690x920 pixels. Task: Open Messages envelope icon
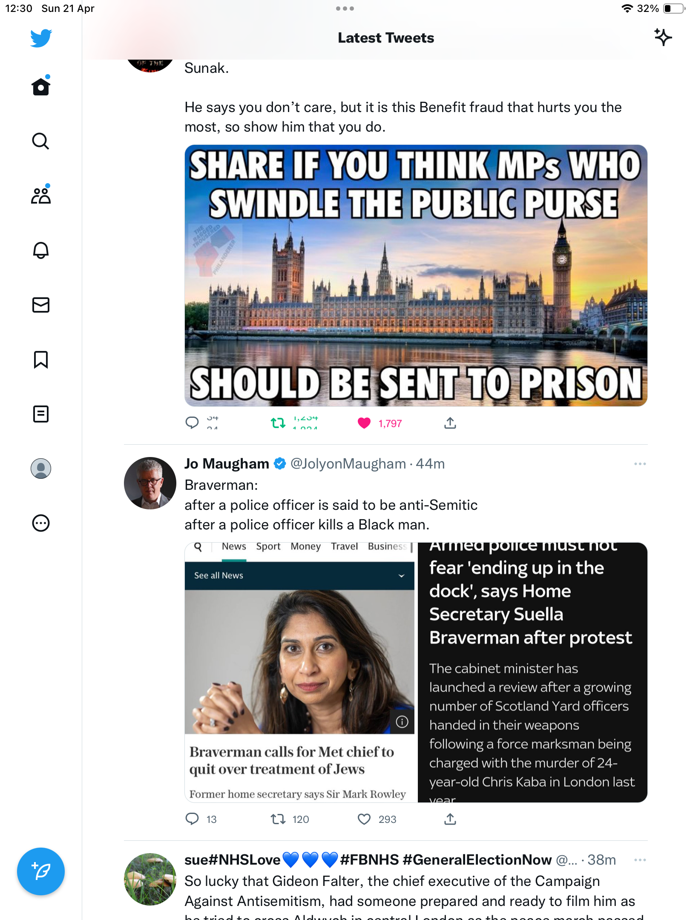(x=41, y=305)
